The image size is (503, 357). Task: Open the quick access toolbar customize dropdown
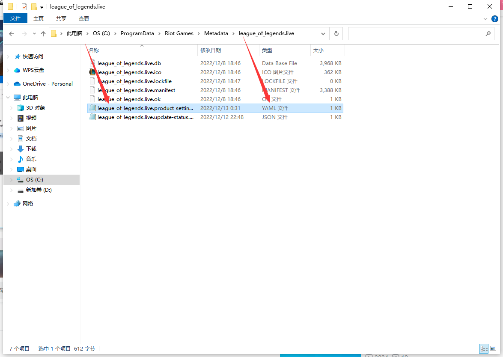(x=42, y=7)
